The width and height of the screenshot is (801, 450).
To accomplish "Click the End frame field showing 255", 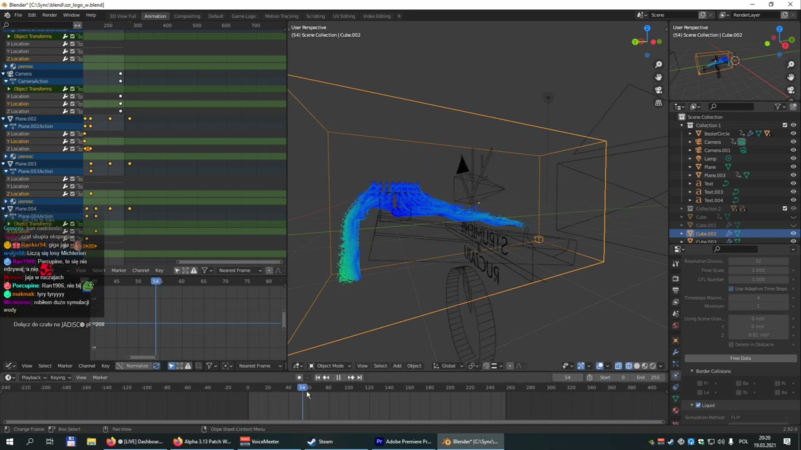I will coord(648,377).
